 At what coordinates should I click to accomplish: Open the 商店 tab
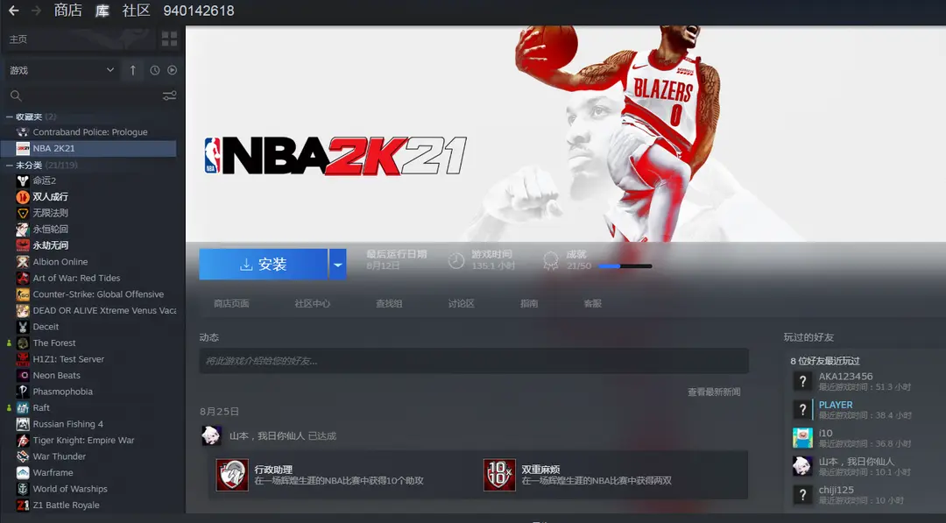(x=68, y=11)
